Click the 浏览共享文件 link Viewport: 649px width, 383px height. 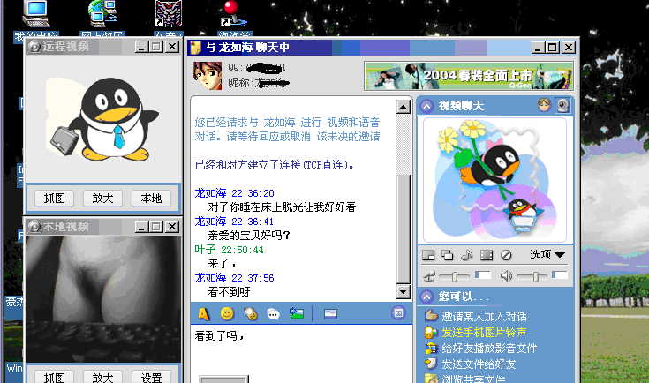pyautogui.click(x=473, y=379)
